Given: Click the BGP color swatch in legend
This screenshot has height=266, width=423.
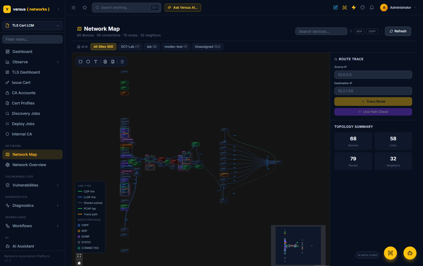Looking at the screenshot, I should tap(79, 231).
